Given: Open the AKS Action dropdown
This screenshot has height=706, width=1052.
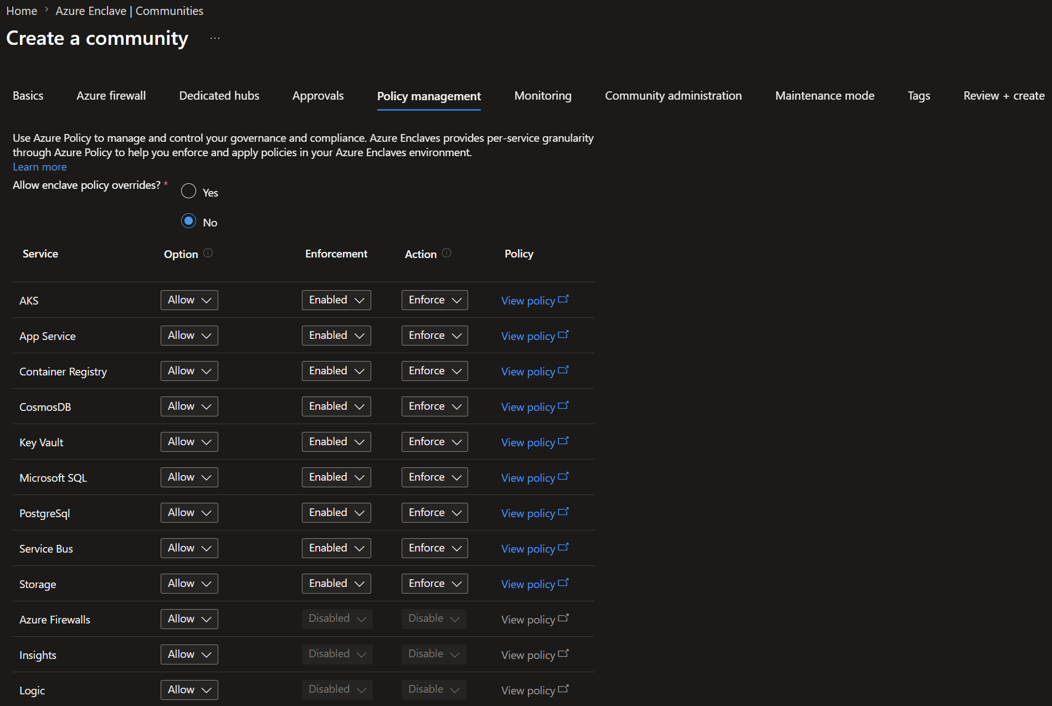Looking at the screenshot, I should coord(435,300).
